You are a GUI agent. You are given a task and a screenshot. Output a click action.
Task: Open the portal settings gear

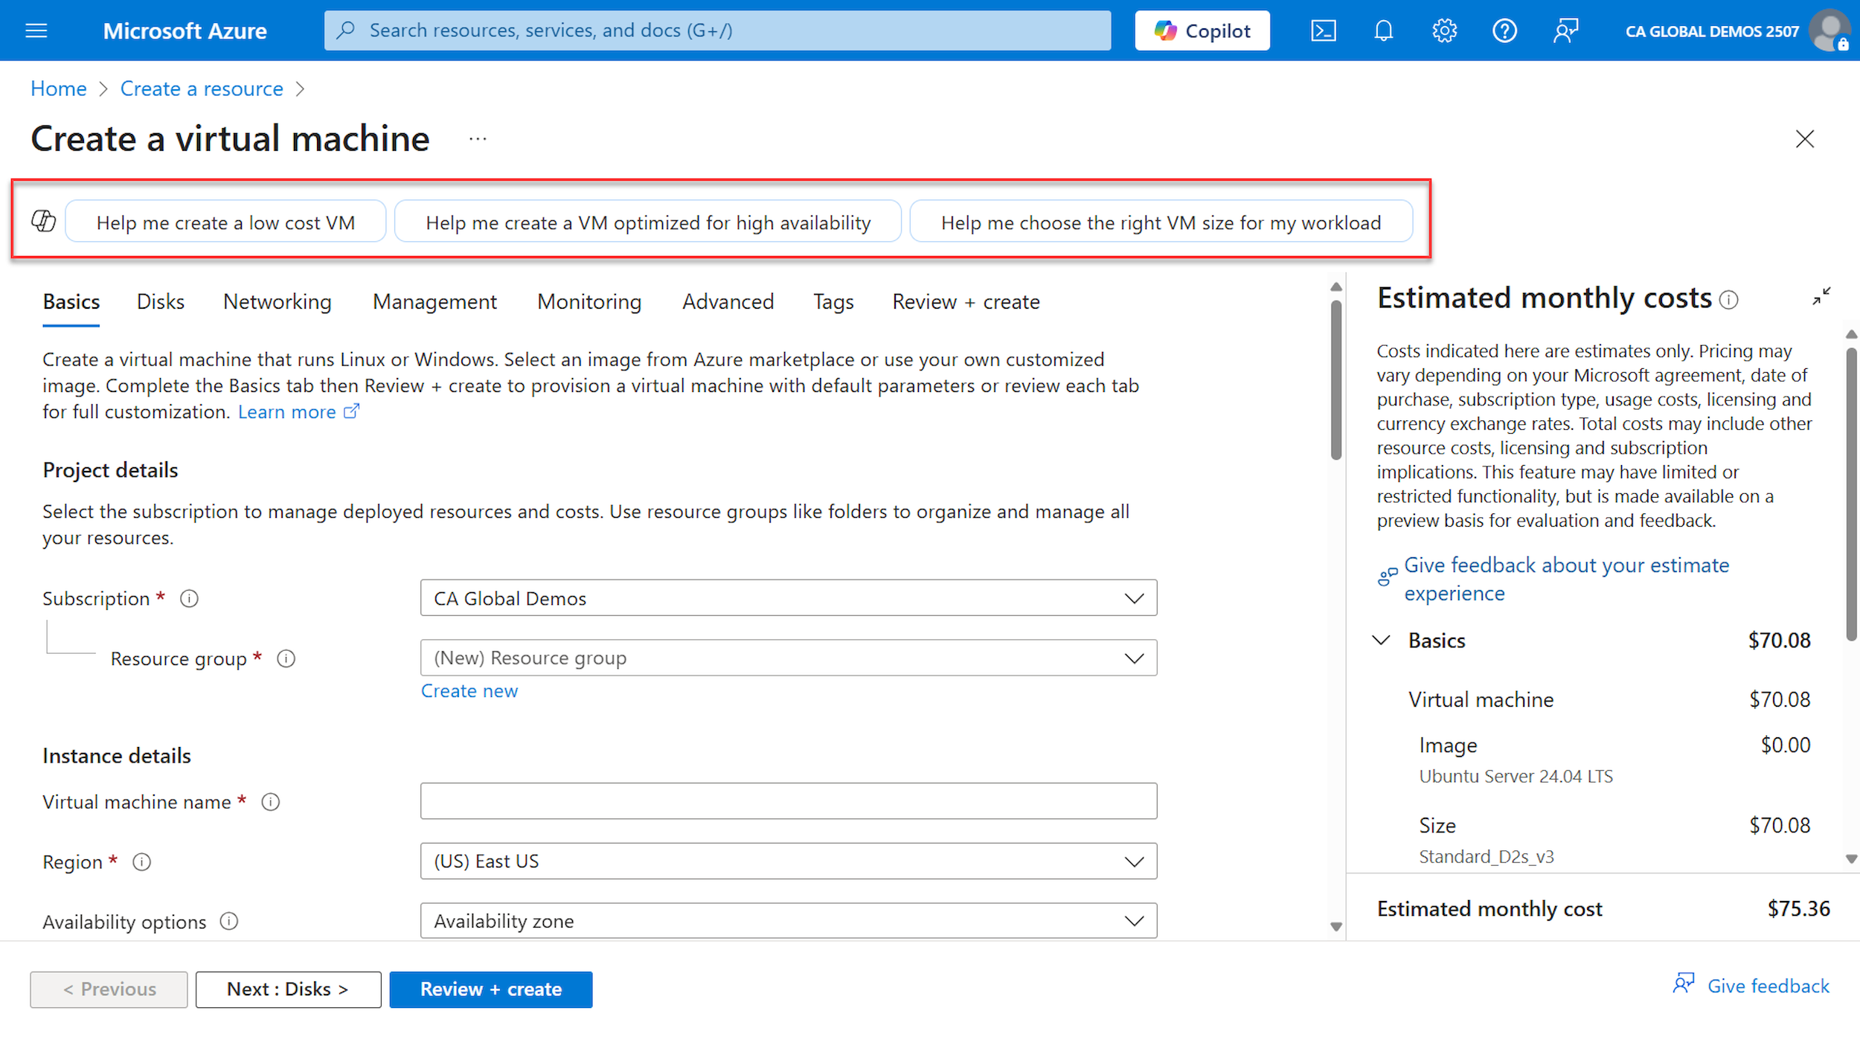1444,31
